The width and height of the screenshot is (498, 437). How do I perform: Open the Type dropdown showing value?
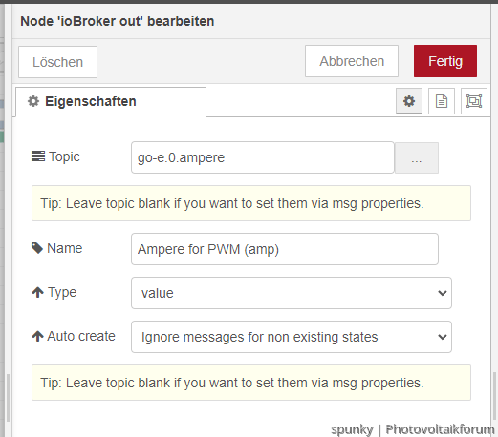click(x=292, y=293)
